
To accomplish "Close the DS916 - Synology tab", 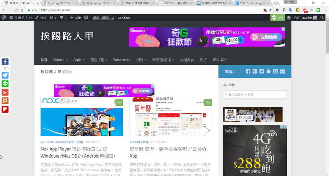I will tap(268, 3).
